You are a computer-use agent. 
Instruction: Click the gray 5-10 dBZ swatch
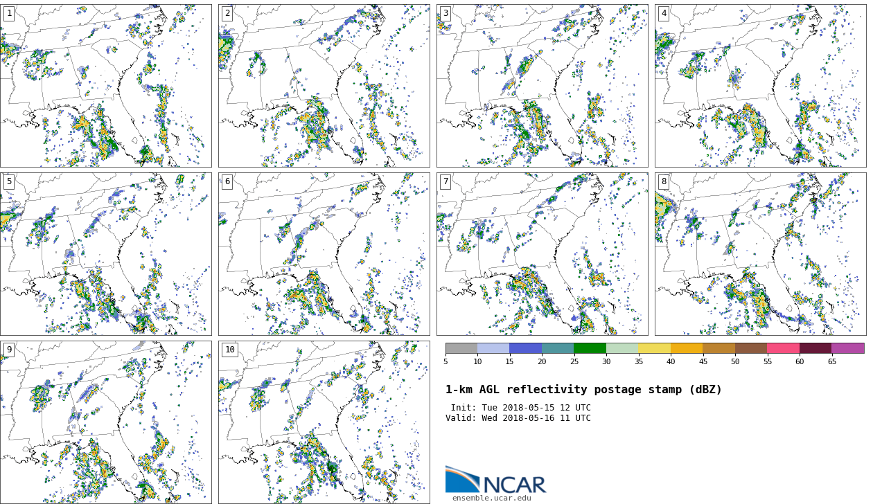[x=461, y=348]
